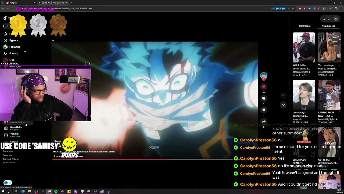Screen dimensions: 344x194
Task: Open more options for 'Which is the better anime' video
Action: pyautogui.click(x=314, y=65)
